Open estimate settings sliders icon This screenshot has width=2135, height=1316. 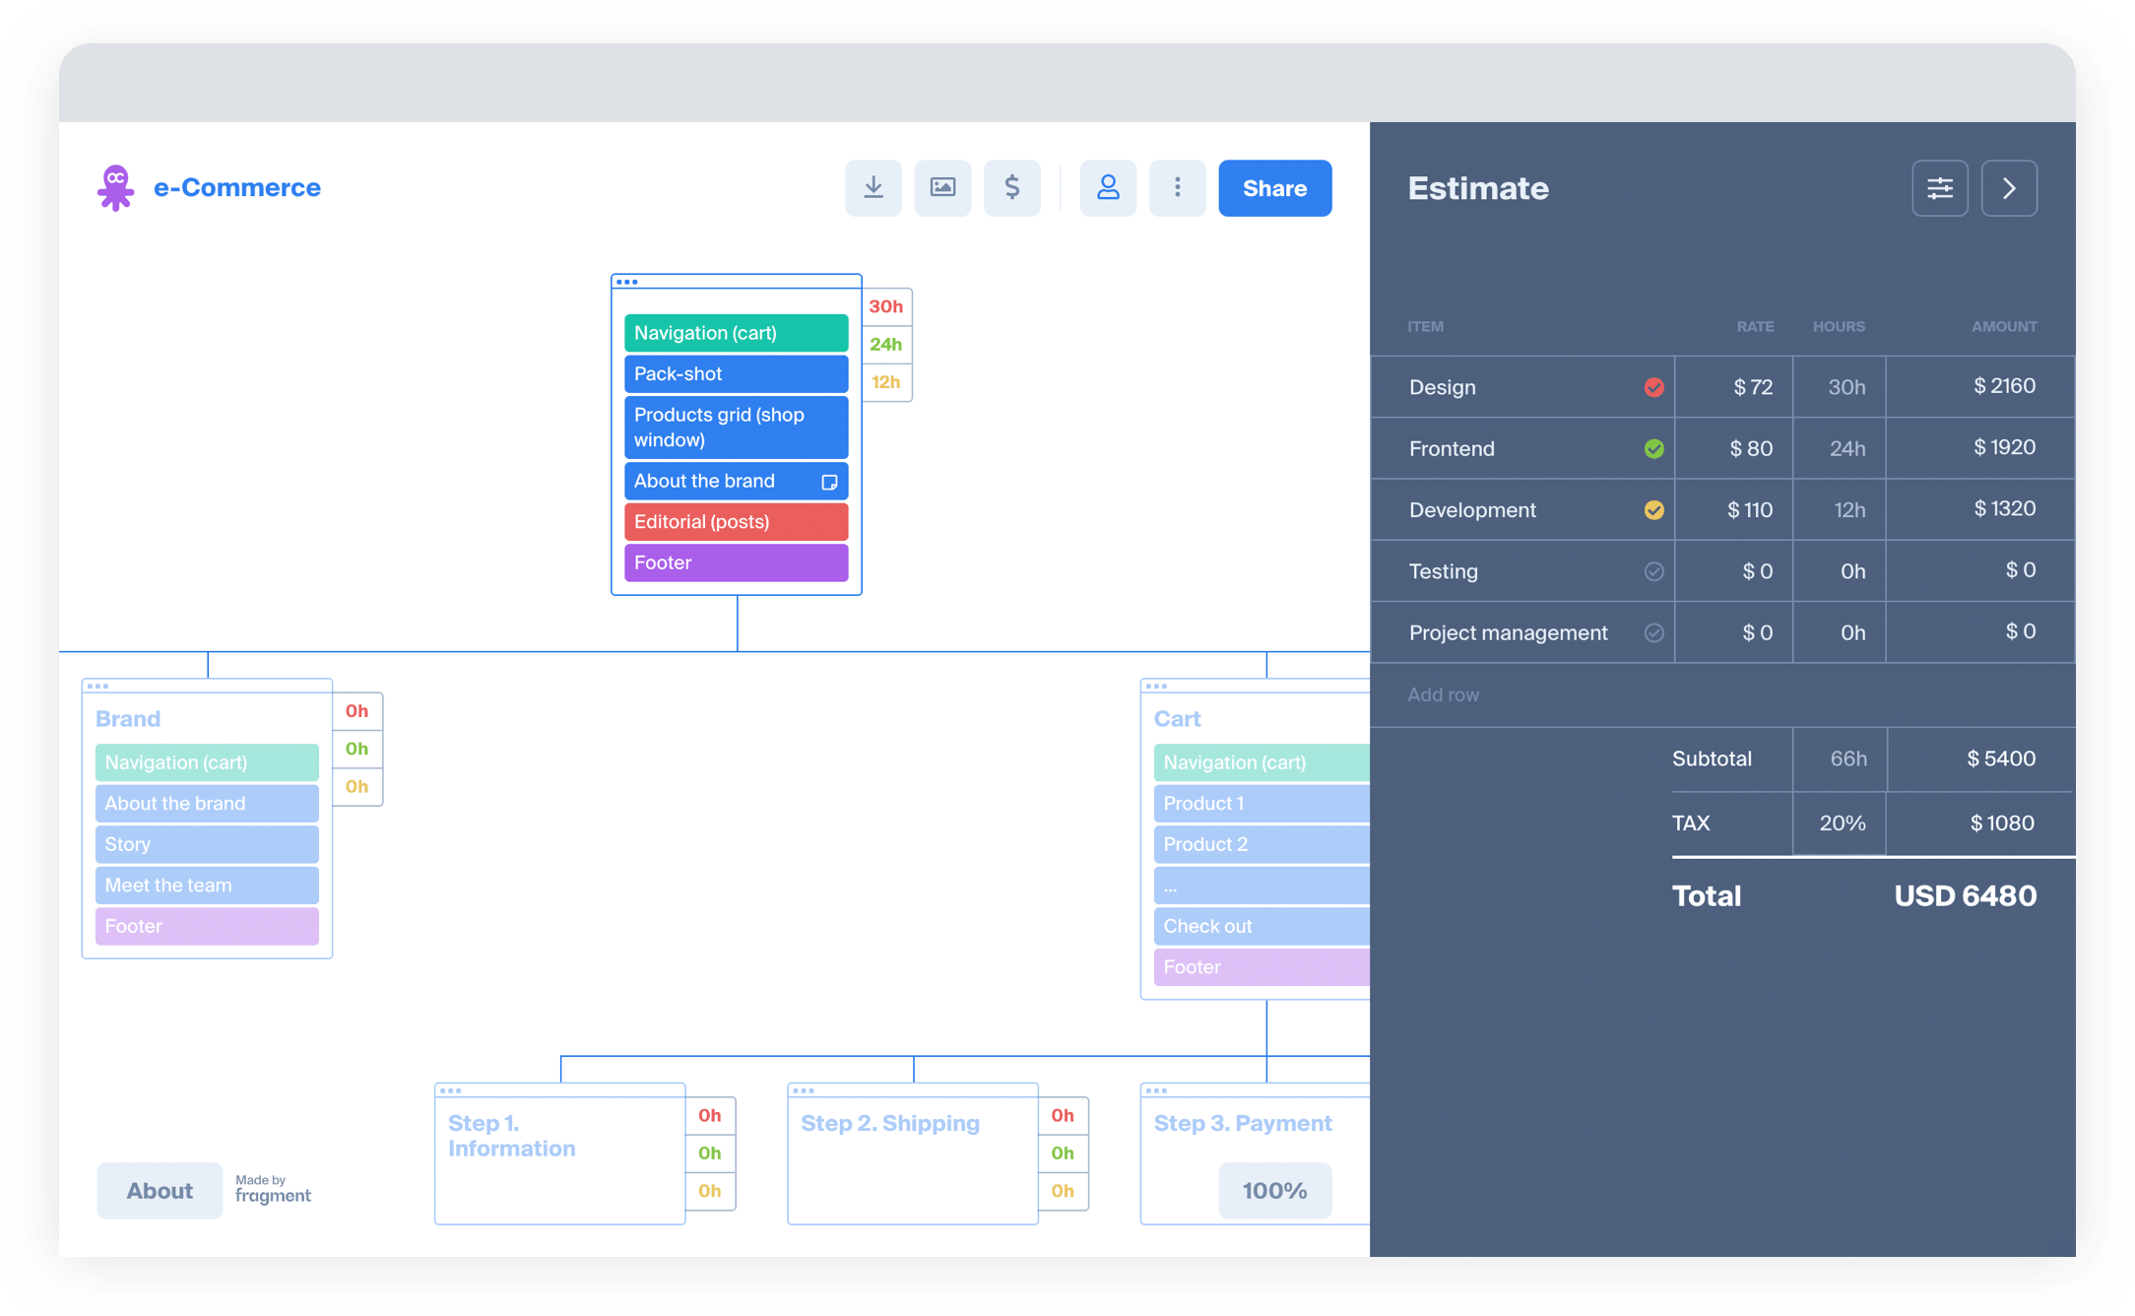pos(1939,188)
